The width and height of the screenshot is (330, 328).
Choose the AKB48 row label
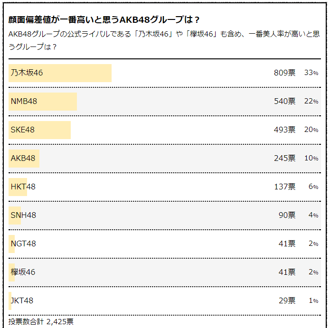point(23,159)
